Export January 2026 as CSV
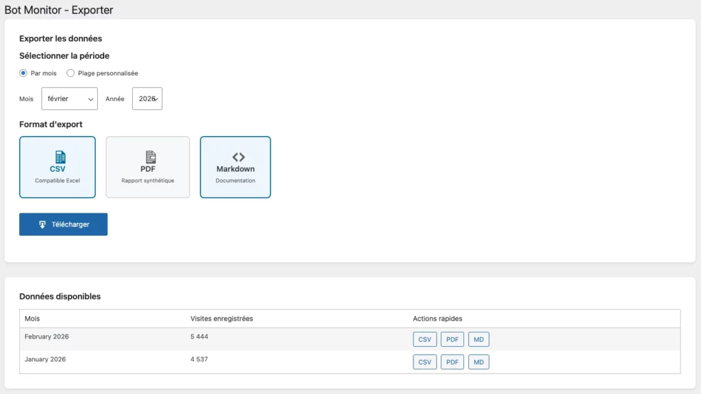Image resolution: width=701 pixels, height=394 pixels. [424, 362]
